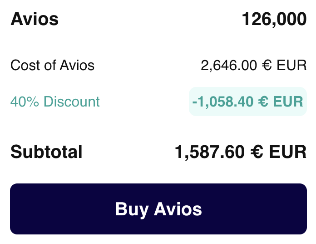Click the Cost of Avios label
This screenshot has height=244, width=316.
[52, 66]
